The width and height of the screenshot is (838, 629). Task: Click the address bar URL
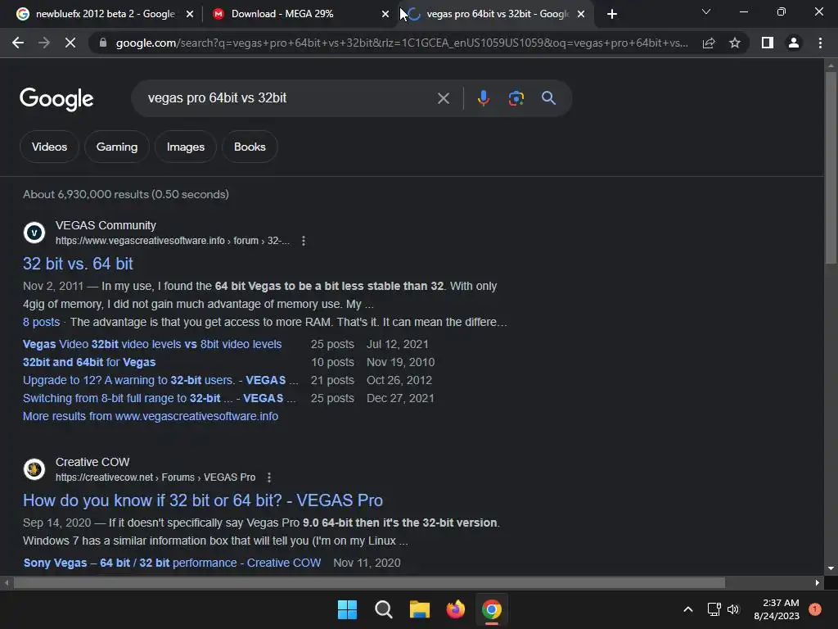click(401, 43)
